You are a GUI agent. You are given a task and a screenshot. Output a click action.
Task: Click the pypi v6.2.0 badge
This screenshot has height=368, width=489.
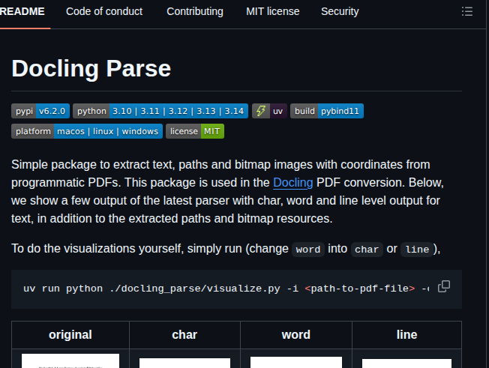pyautogui.click(x=40, y=111)
